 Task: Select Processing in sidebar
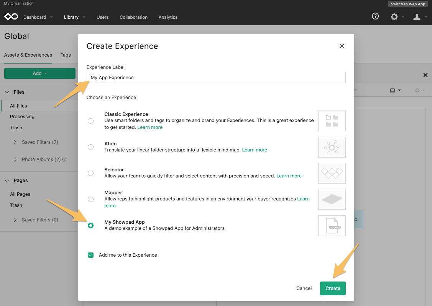22,117
